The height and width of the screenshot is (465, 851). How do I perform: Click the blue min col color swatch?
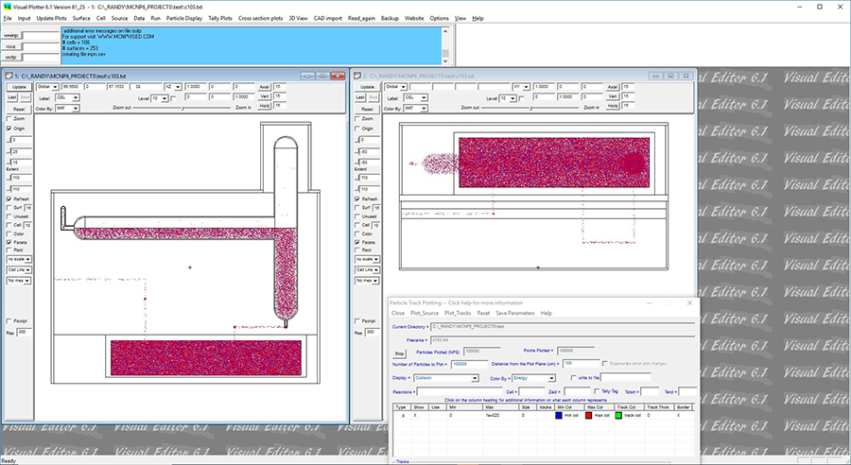pos(559,416)
